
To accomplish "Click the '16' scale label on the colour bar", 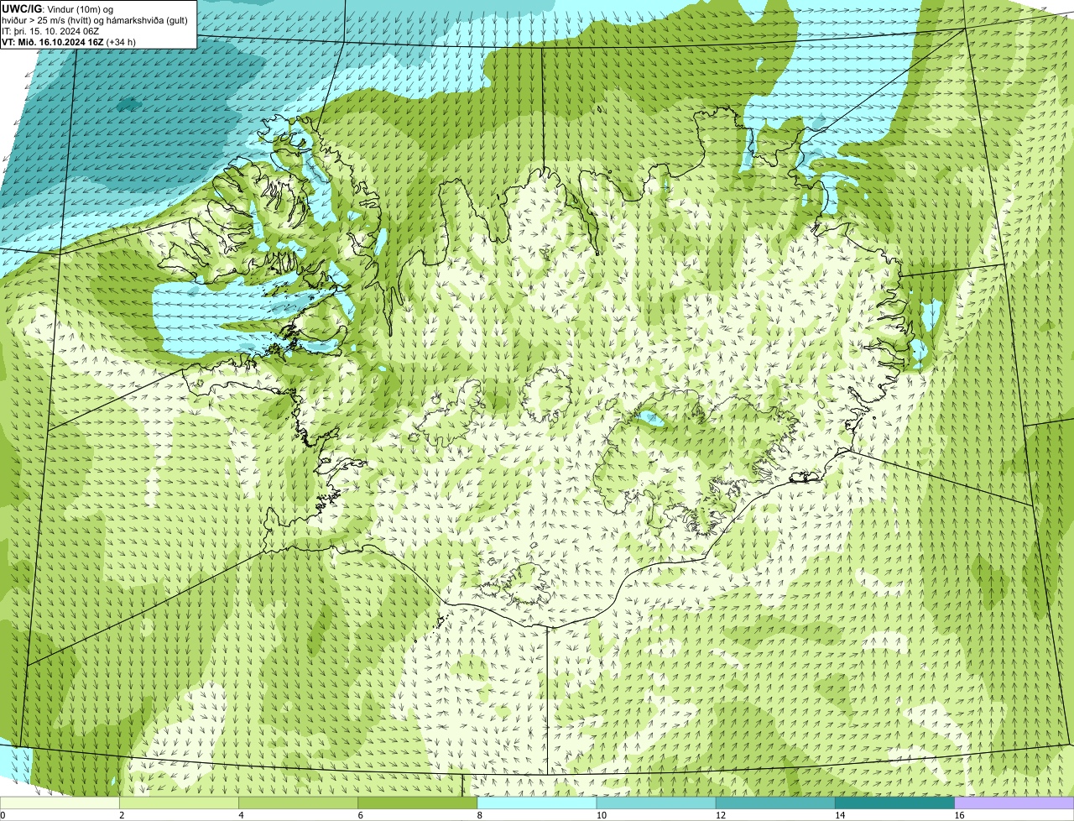I will point(959,815).
